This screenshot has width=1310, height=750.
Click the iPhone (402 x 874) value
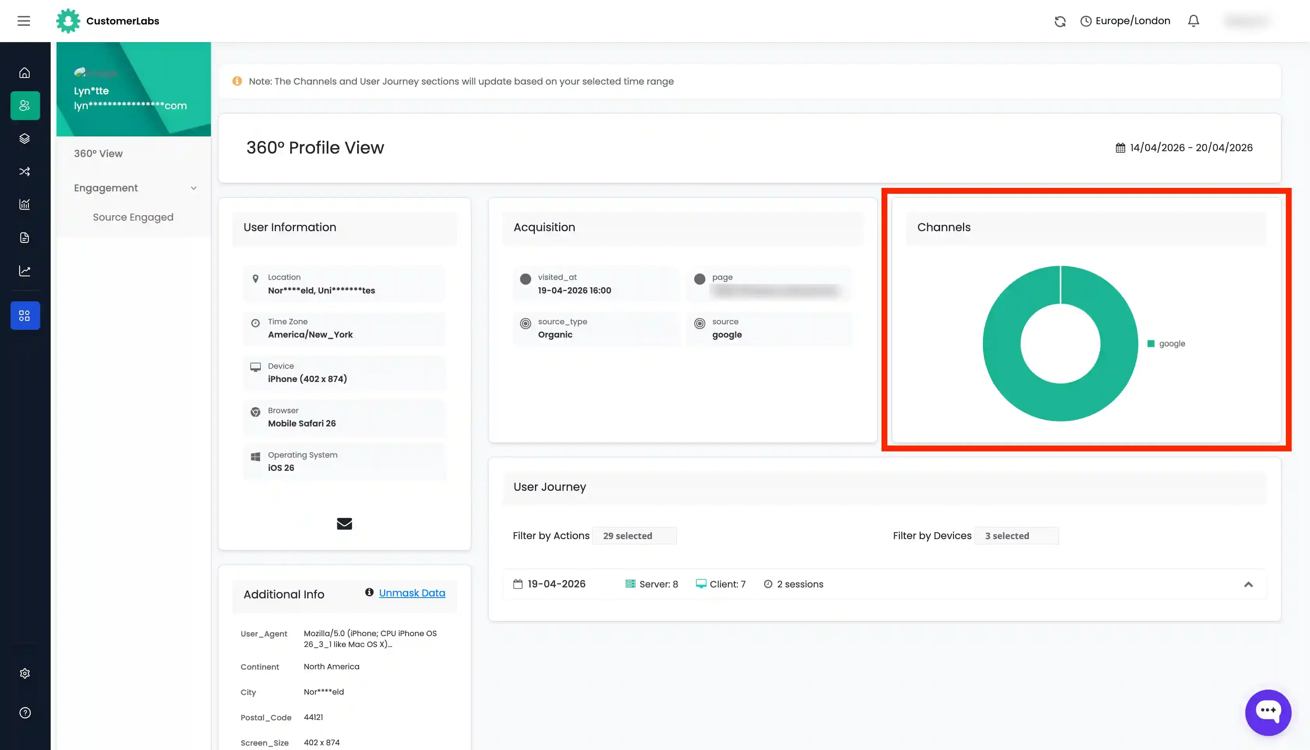click(x=308, y=379)
